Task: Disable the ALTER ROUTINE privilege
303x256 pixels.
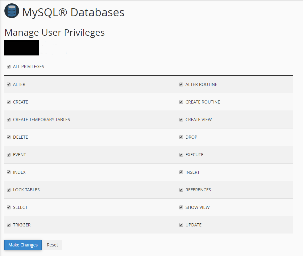Action: (x=181, y=84)
